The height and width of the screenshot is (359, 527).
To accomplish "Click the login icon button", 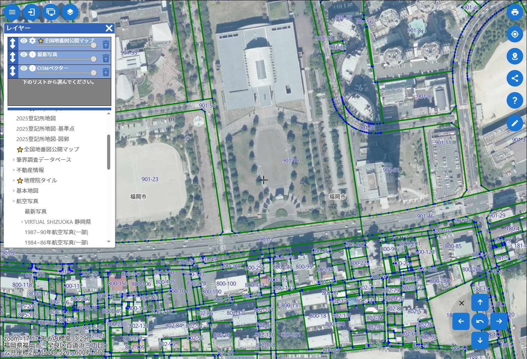I will click(31, 12).
